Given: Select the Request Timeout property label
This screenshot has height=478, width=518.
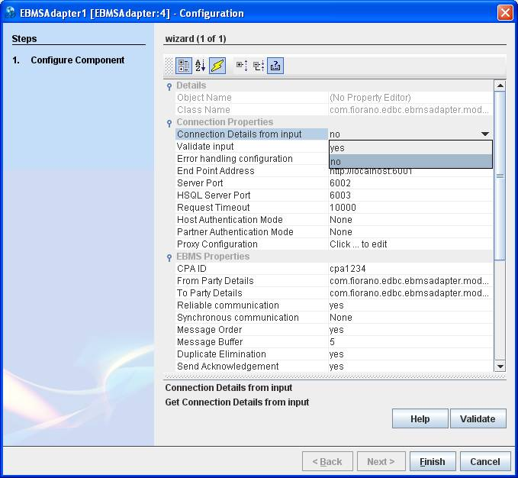Looking at the screenshot, I should point(213,208).
